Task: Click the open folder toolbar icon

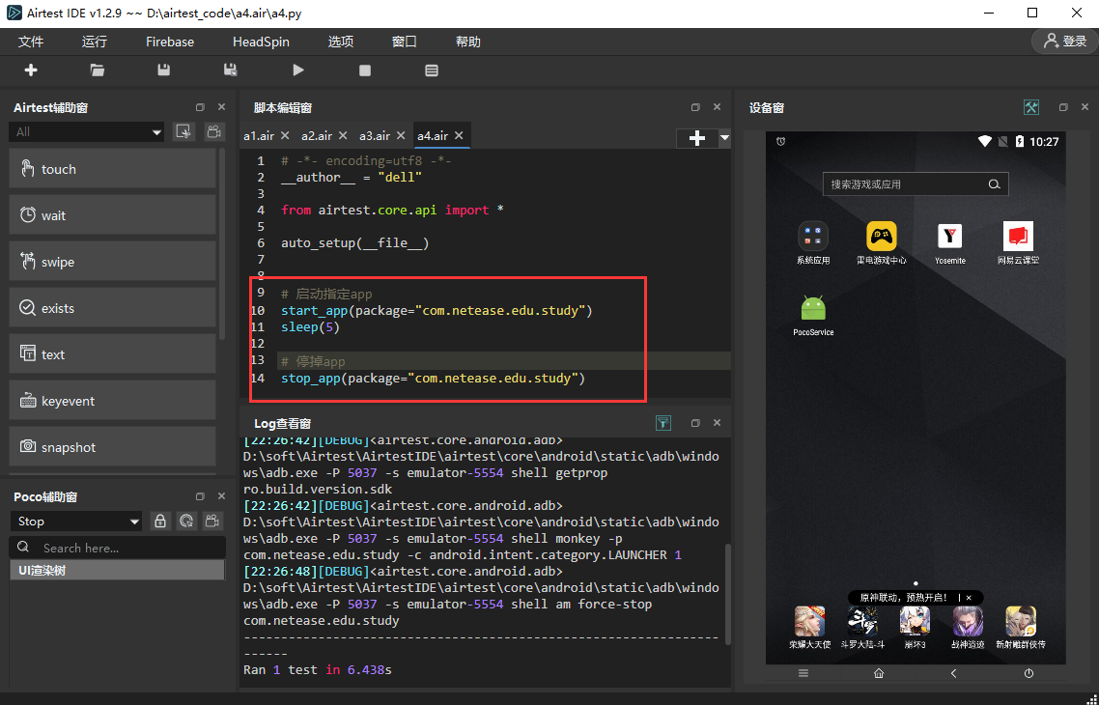Action: pos(98,70)
